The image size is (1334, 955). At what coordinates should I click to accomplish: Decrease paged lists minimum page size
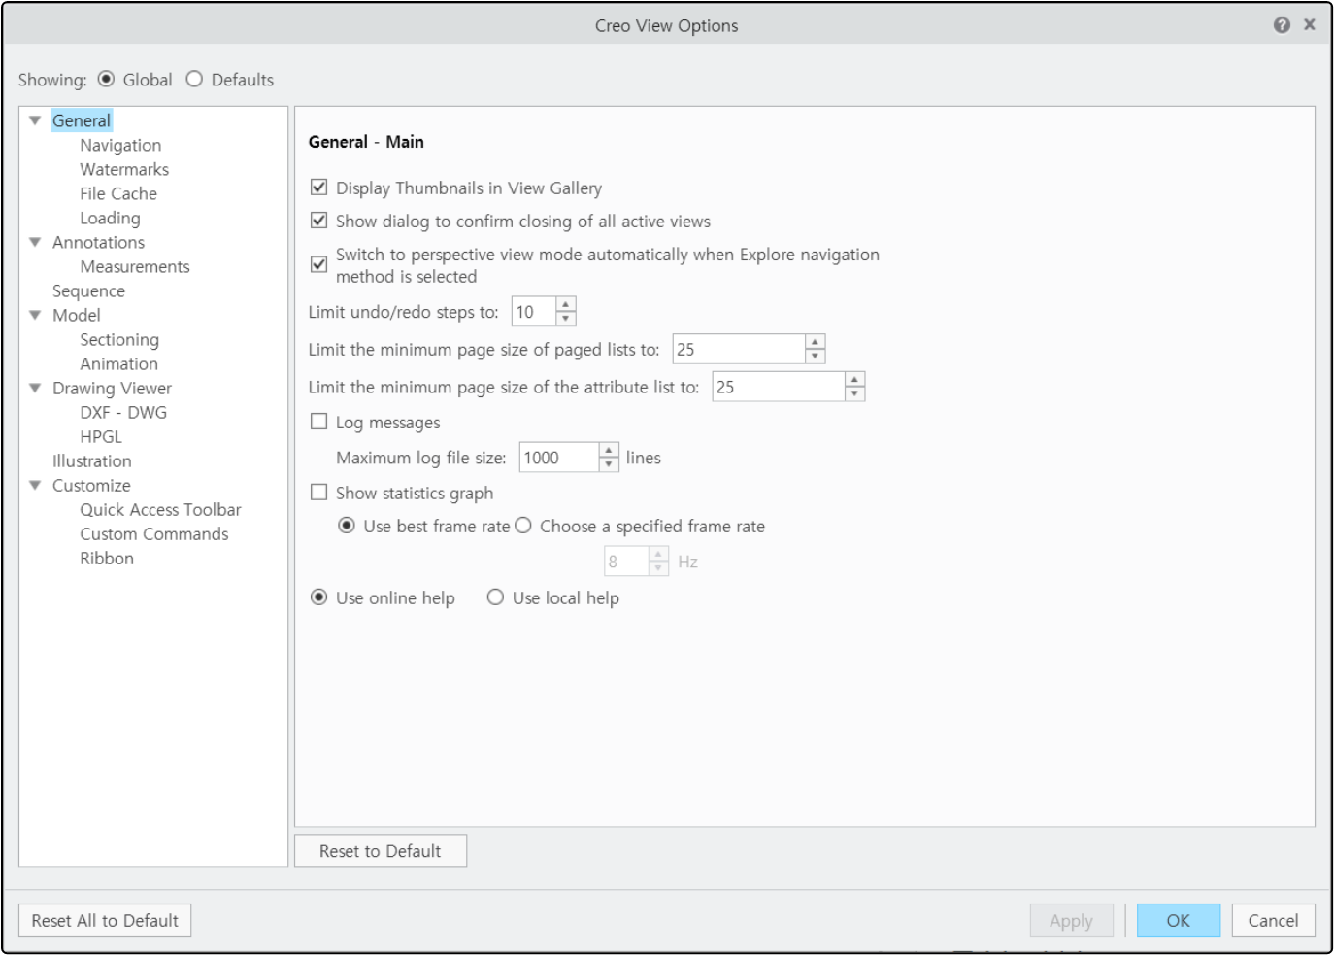point(816,357)
